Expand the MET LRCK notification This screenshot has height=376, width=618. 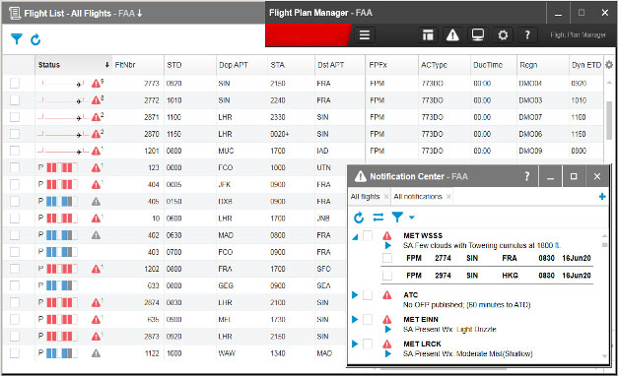click(x=355, y=344)
